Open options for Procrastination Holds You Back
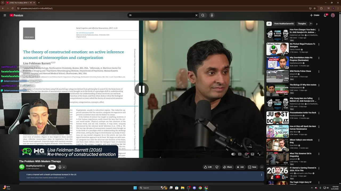 319,113
